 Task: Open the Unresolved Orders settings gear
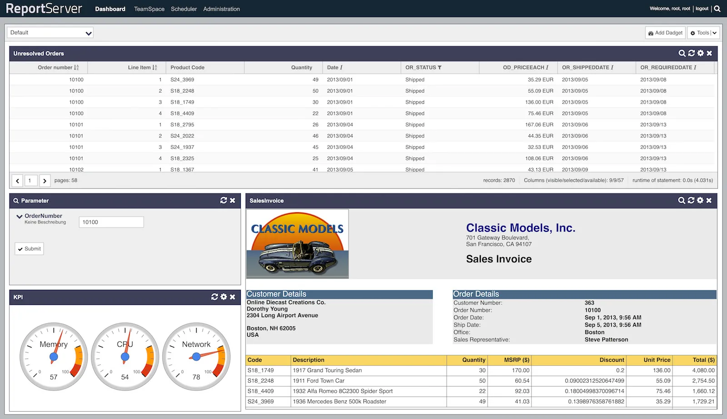click(x=700, y=53)
